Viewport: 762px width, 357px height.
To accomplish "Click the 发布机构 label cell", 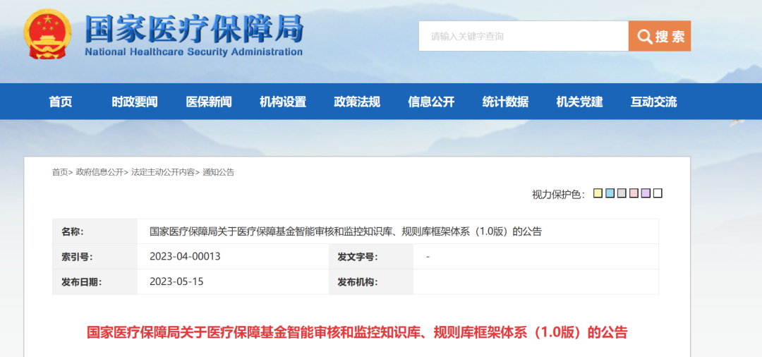I will [371, 282].
